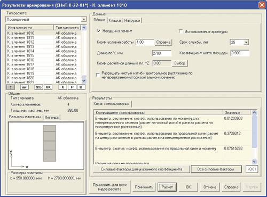The width and height of the screenshot is (267, 197).
Task: Click the Коэф. расчетной длины field 0.80
Action: click(162, 63)
